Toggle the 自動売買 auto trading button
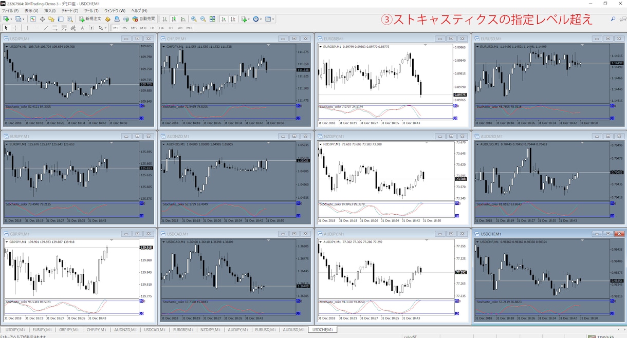The height and width of the screenshot is (338, 627). pos(143,19)
